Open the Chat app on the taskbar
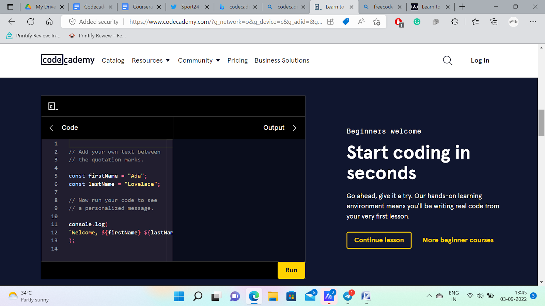545x306 pixels. tap(235, 296)
